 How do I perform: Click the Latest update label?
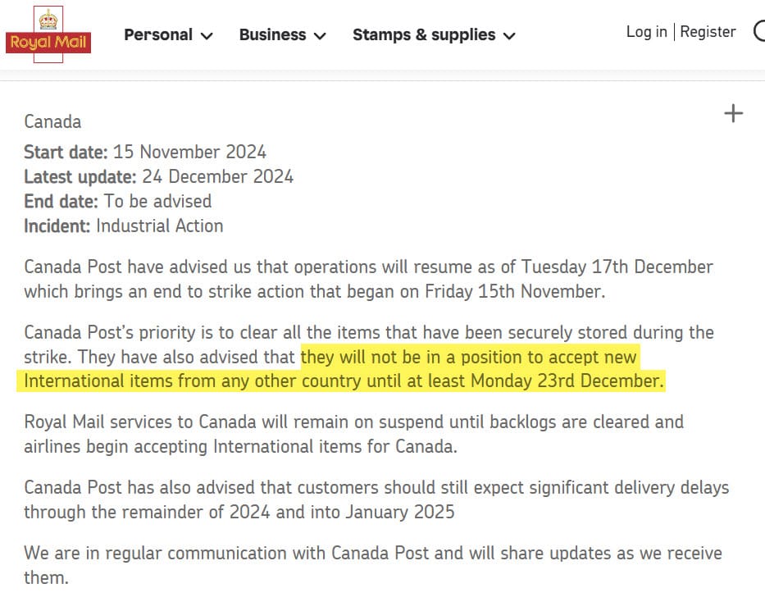[x=80, y=176]
